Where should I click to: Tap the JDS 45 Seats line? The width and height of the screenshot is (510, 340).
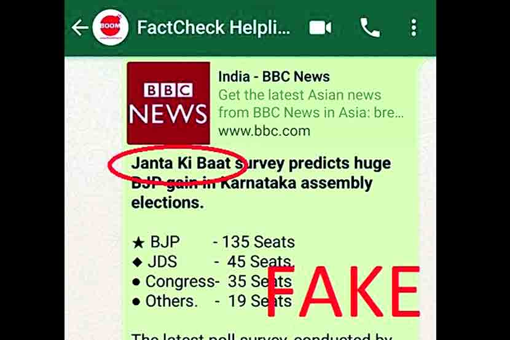pyautogui.click(x=213, y=262)
